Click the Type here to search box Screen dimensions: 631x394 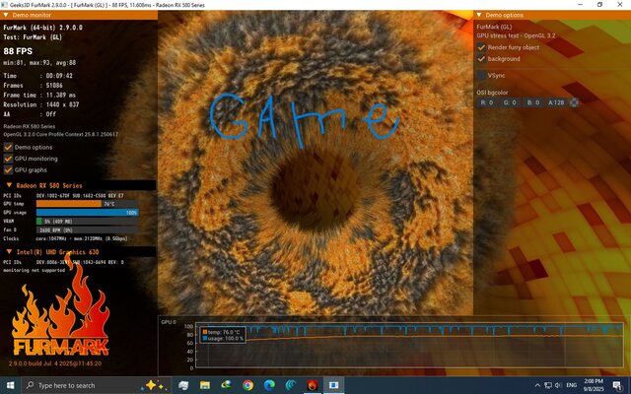[x=96, y=385]
